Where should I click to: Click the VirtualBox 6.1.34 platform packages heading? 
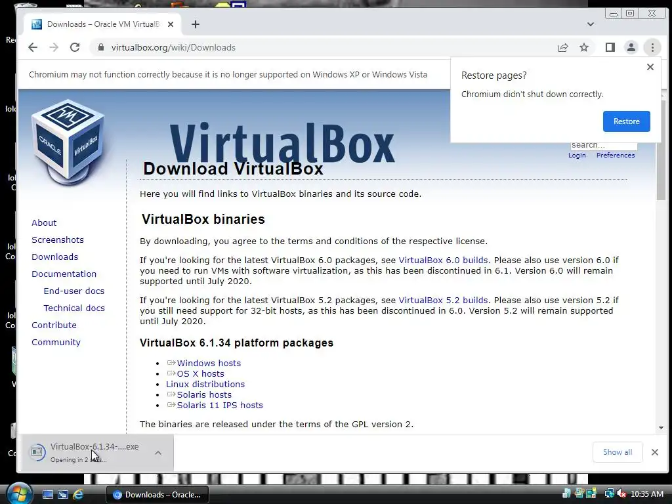pyautogui.click(x=236, y=343)
